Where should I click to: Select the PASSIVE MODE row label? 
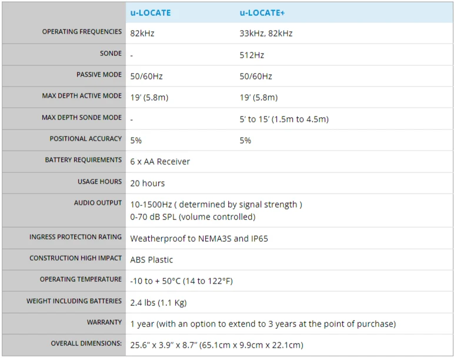click(99, 75)
